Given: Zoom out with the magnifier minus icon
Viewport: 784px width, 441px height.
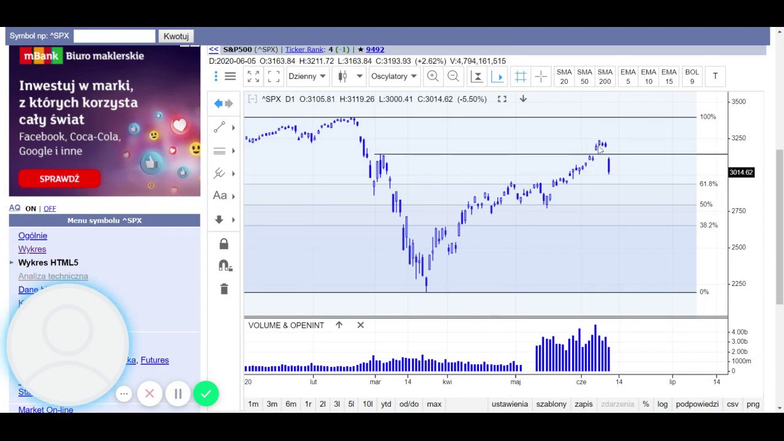Looking at the screenshot, I should 453,76.
